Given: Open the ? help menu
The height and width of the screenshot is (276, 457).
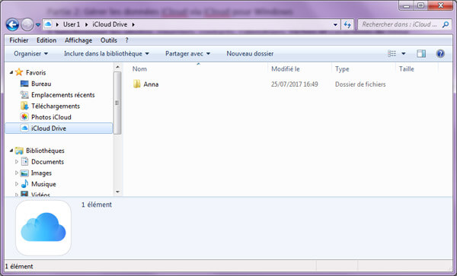Looking at the screenshot, I should [x=126, y=40].
